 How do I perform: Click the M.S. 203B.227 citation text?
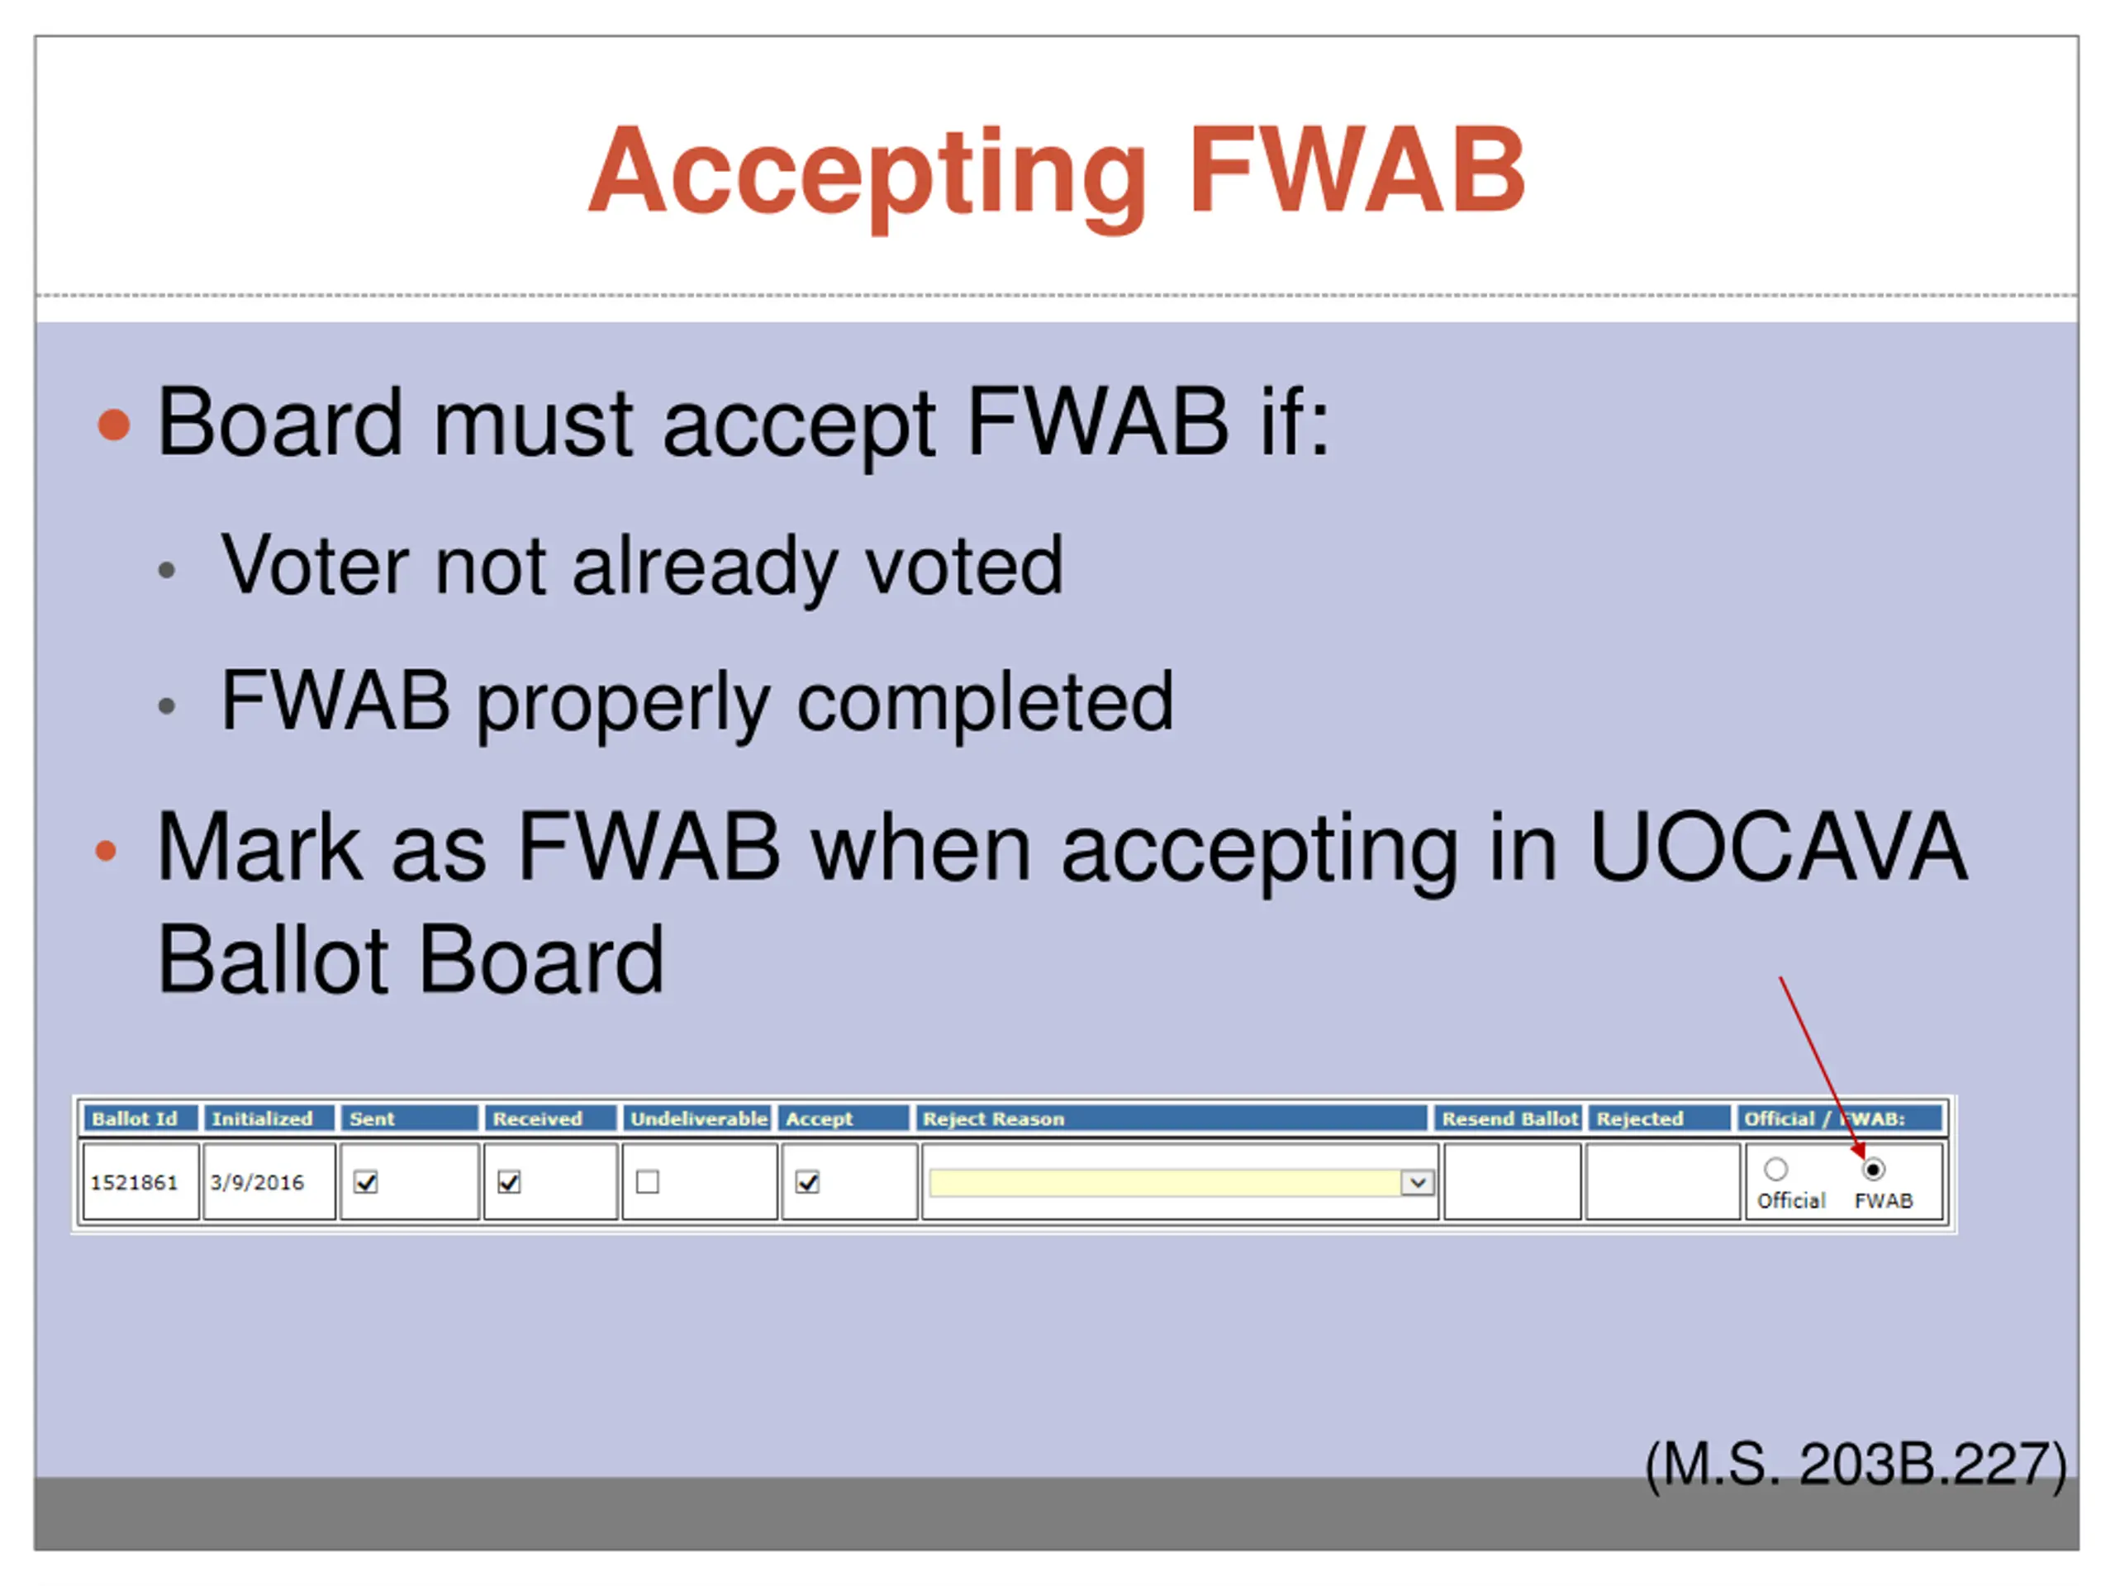[x=1855, y=1464]
